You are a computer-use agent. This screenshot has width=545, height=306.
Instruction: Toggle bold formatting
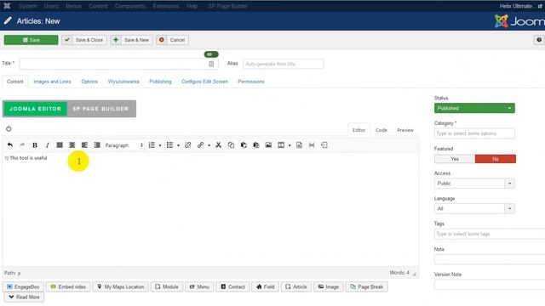[35, 145]
